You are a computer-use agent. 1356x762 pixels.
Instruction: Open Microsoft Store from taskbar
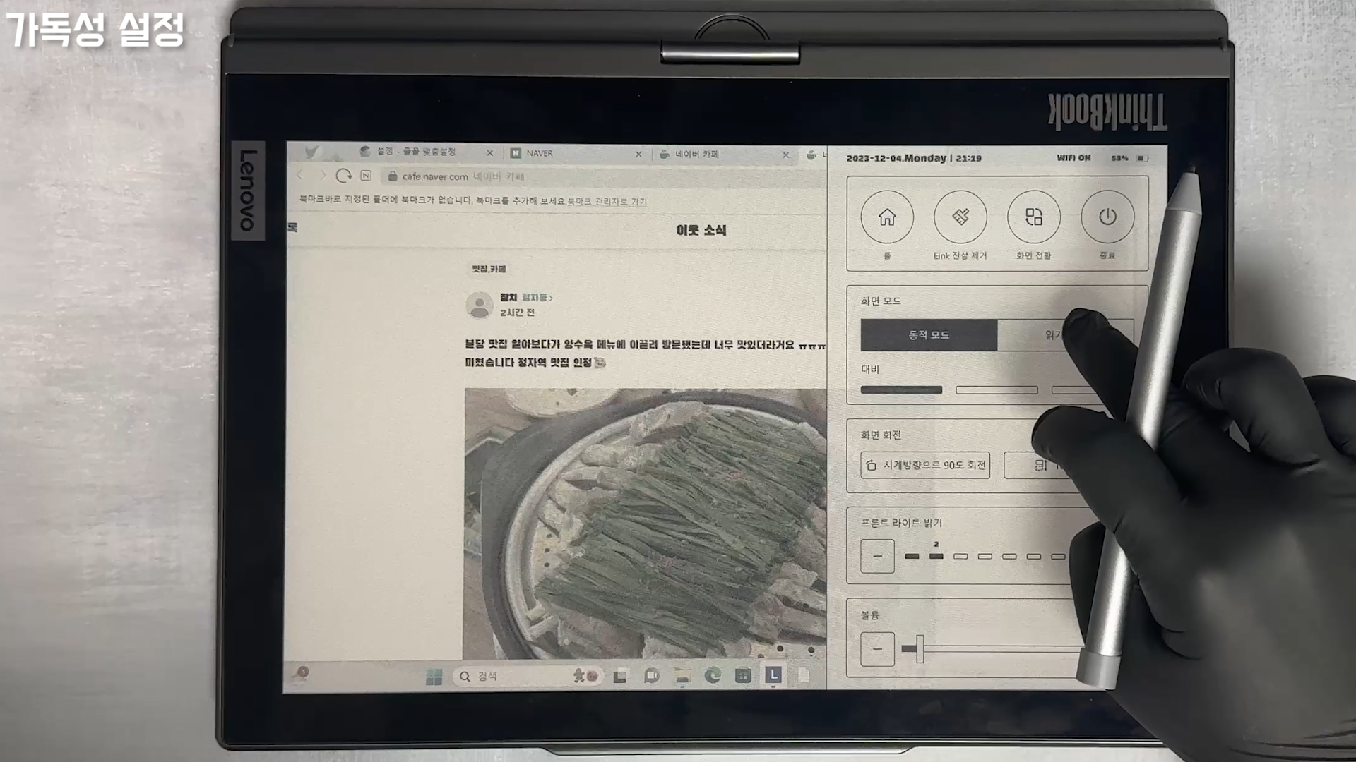coord(743,676)
